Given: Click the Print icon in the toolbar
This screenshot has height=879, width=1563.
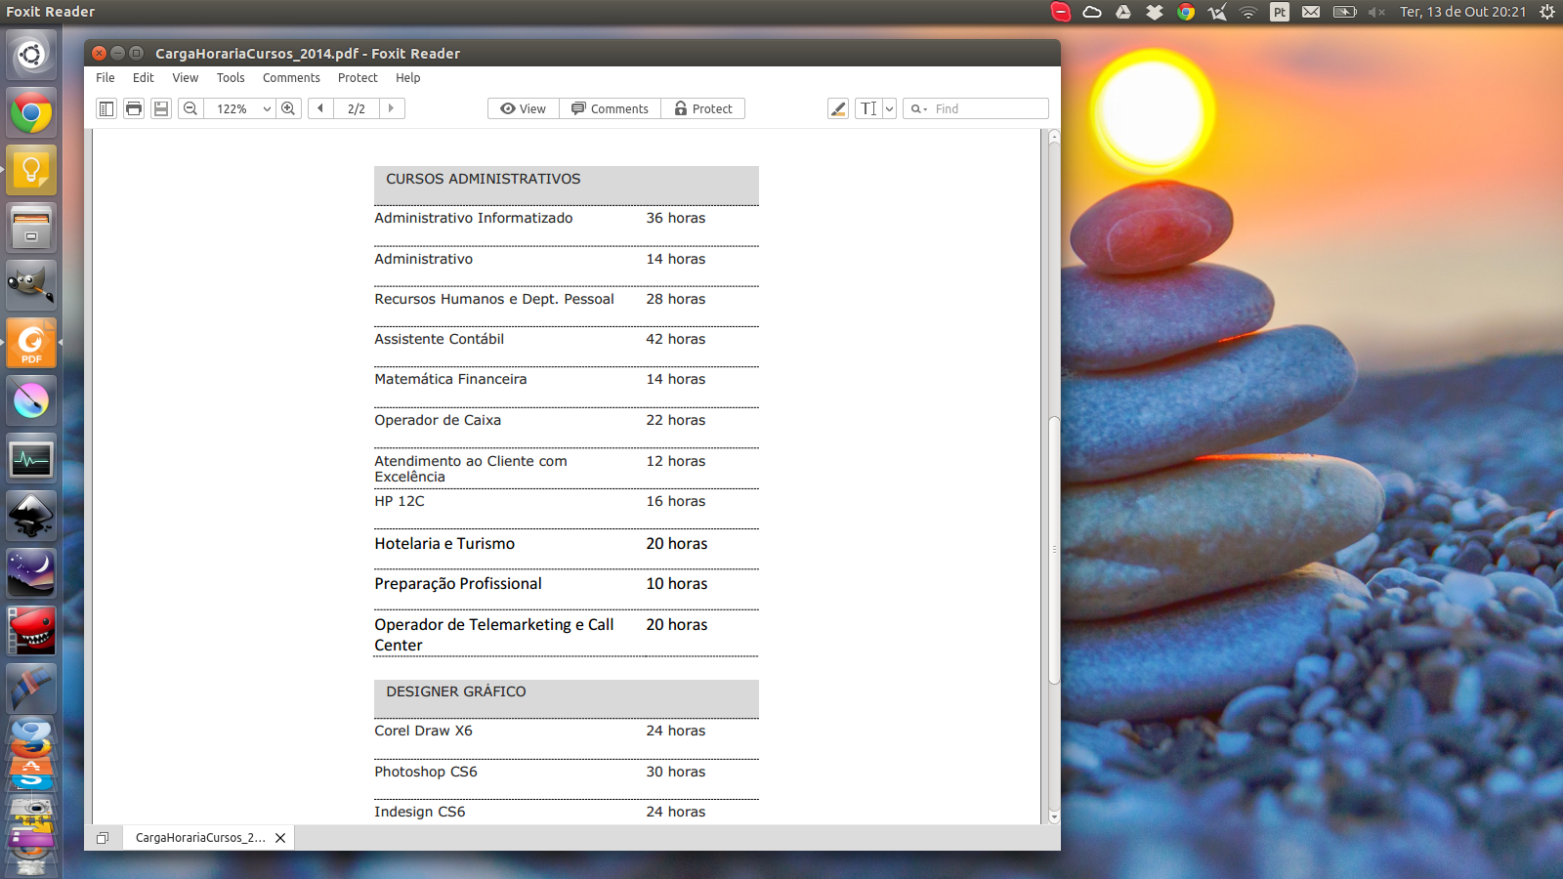Looking at the screenshot, I should click(x=134, y=108).
